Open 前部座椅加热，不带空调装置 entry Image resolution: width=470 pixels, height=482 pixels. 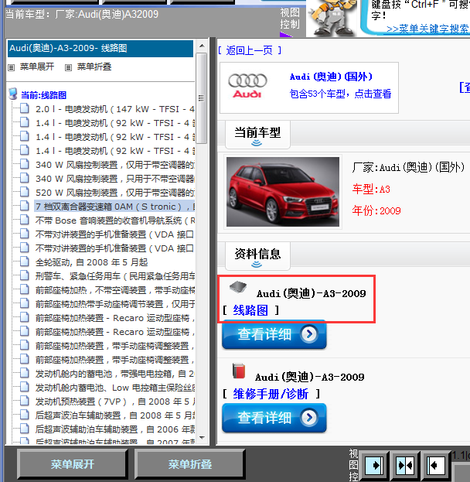click(115, 290)
